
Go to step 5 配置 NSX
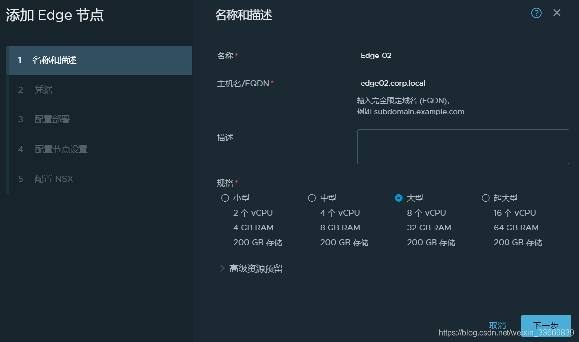(54, 179)
